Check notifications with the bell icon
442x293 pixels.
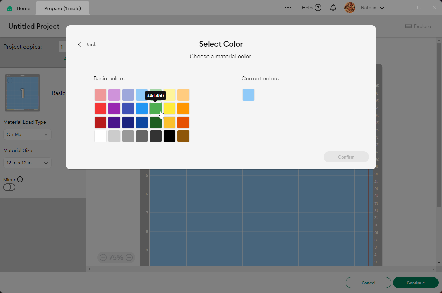[333, 7]
